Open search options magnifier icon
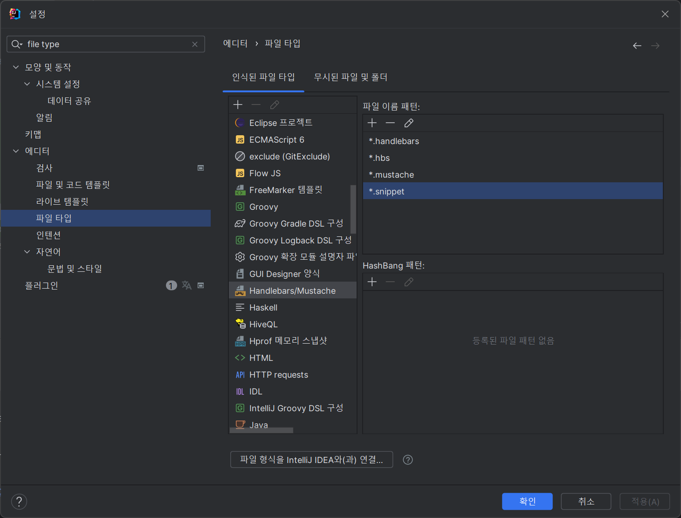This screenshot has height=518, width=681. [x=17, y=44]
